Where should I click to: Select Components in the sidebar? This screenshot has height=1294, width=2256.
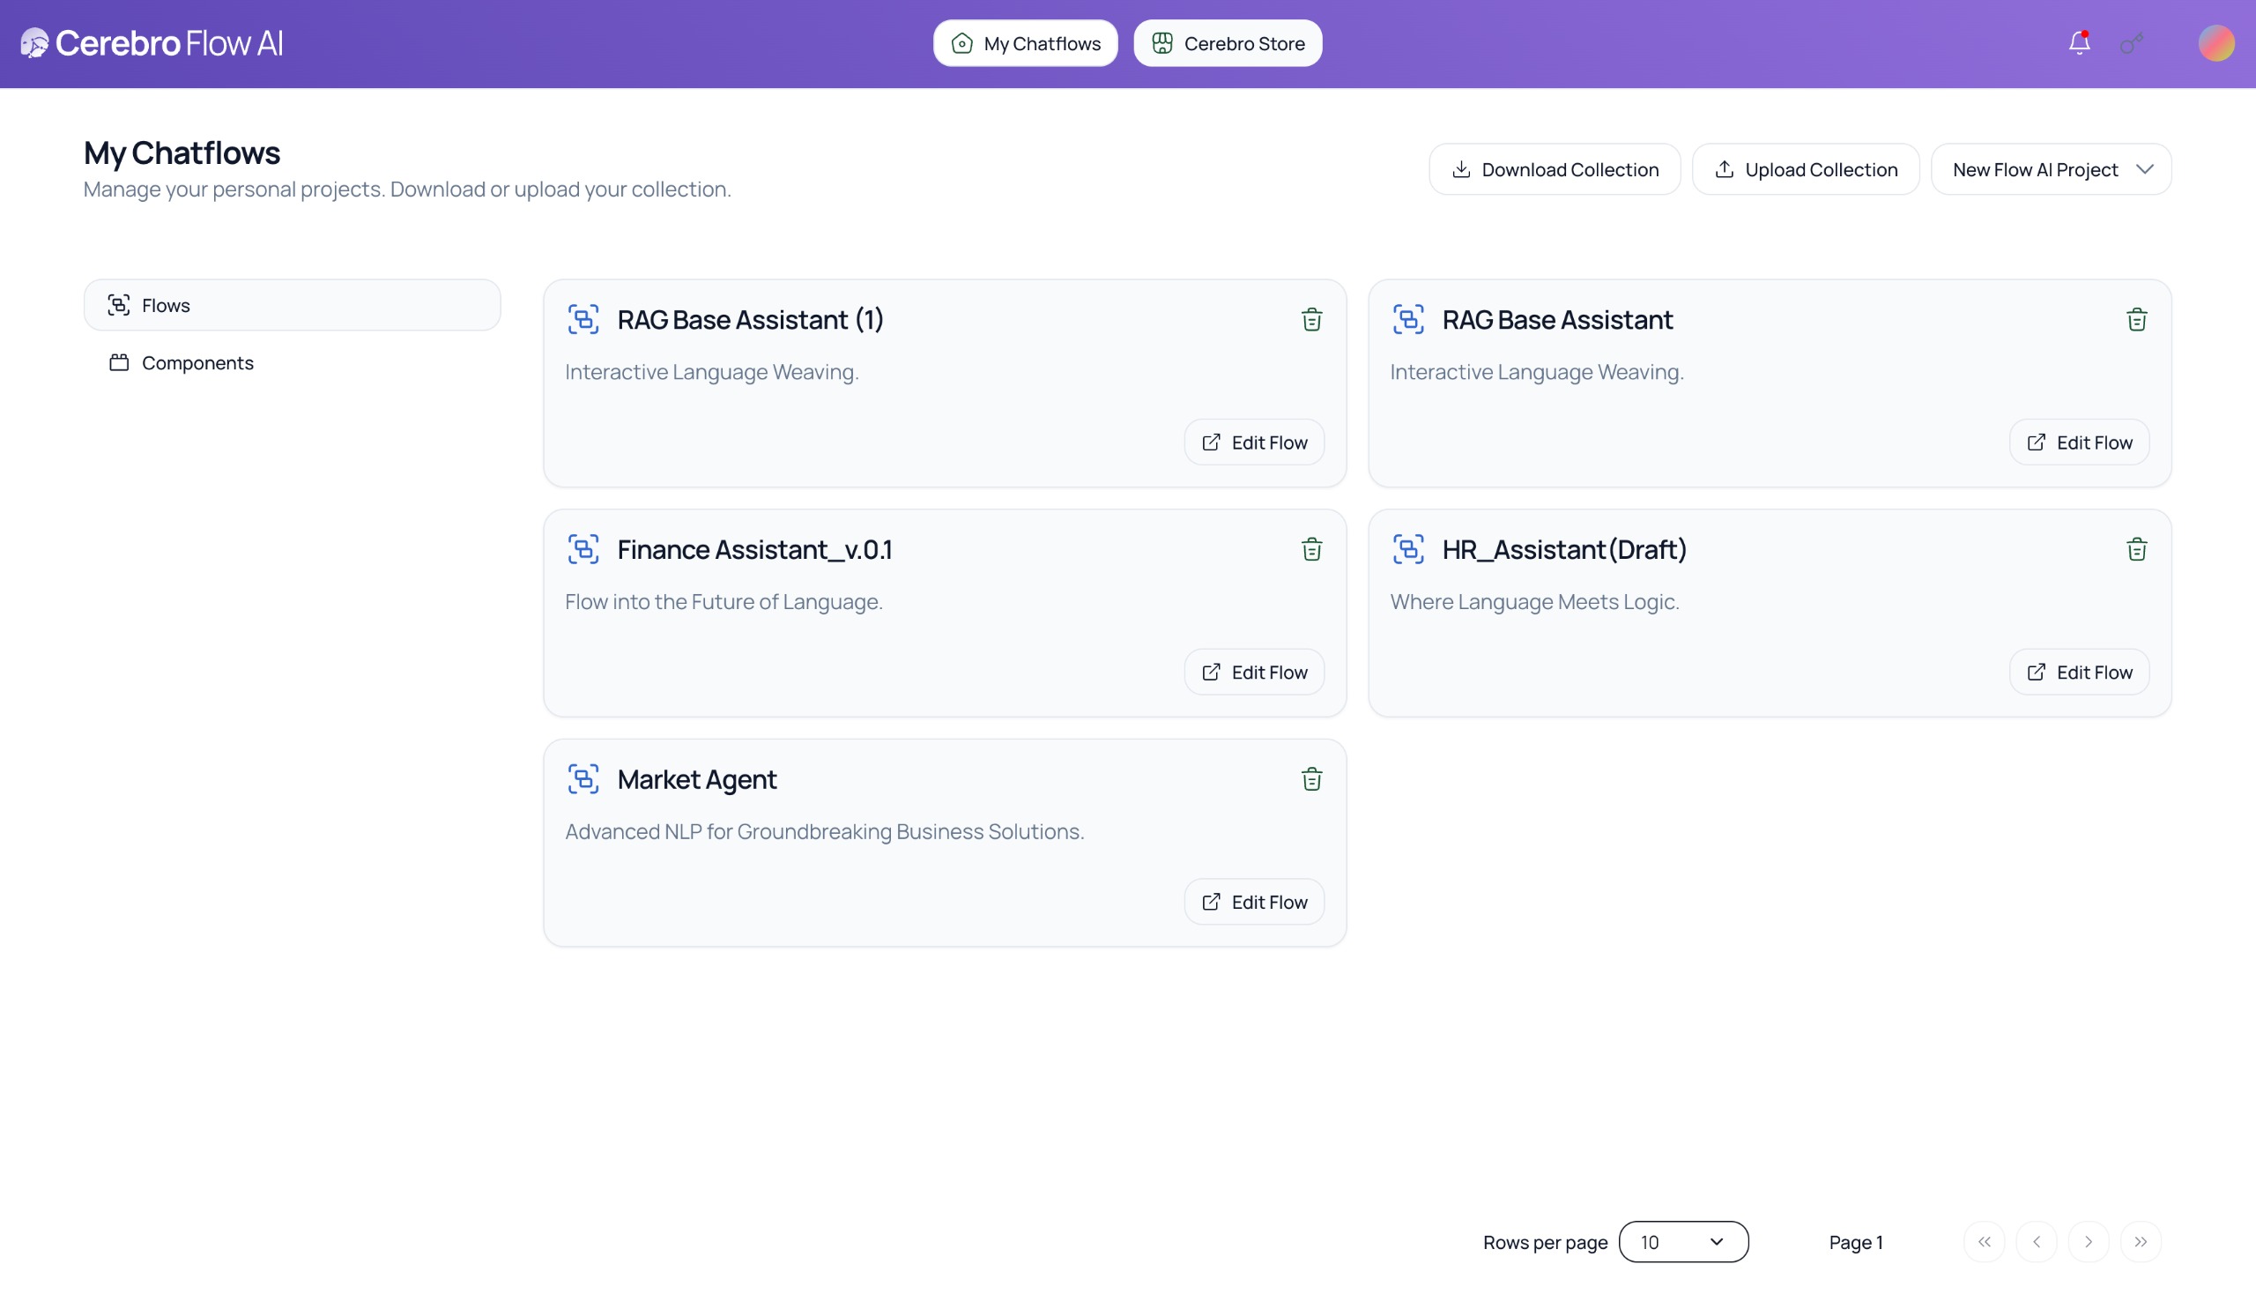click(x=197, y=362)
